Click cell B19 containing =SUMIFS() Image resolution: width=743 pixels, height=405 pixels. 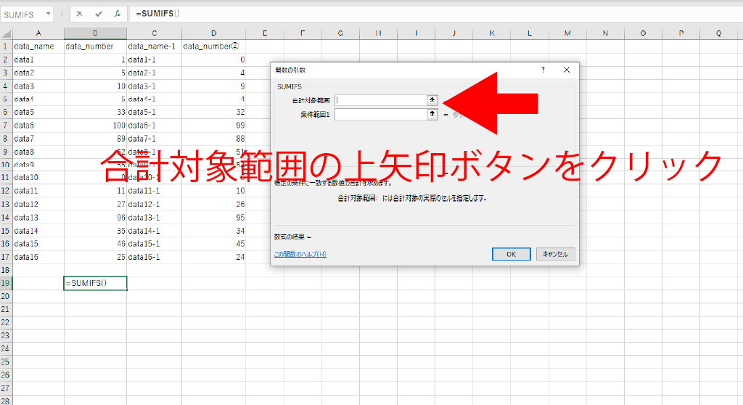pos(95,283)
